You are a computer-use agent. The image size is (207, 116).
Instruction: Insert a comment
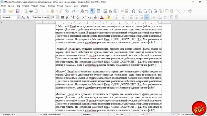tap(167, 11)
